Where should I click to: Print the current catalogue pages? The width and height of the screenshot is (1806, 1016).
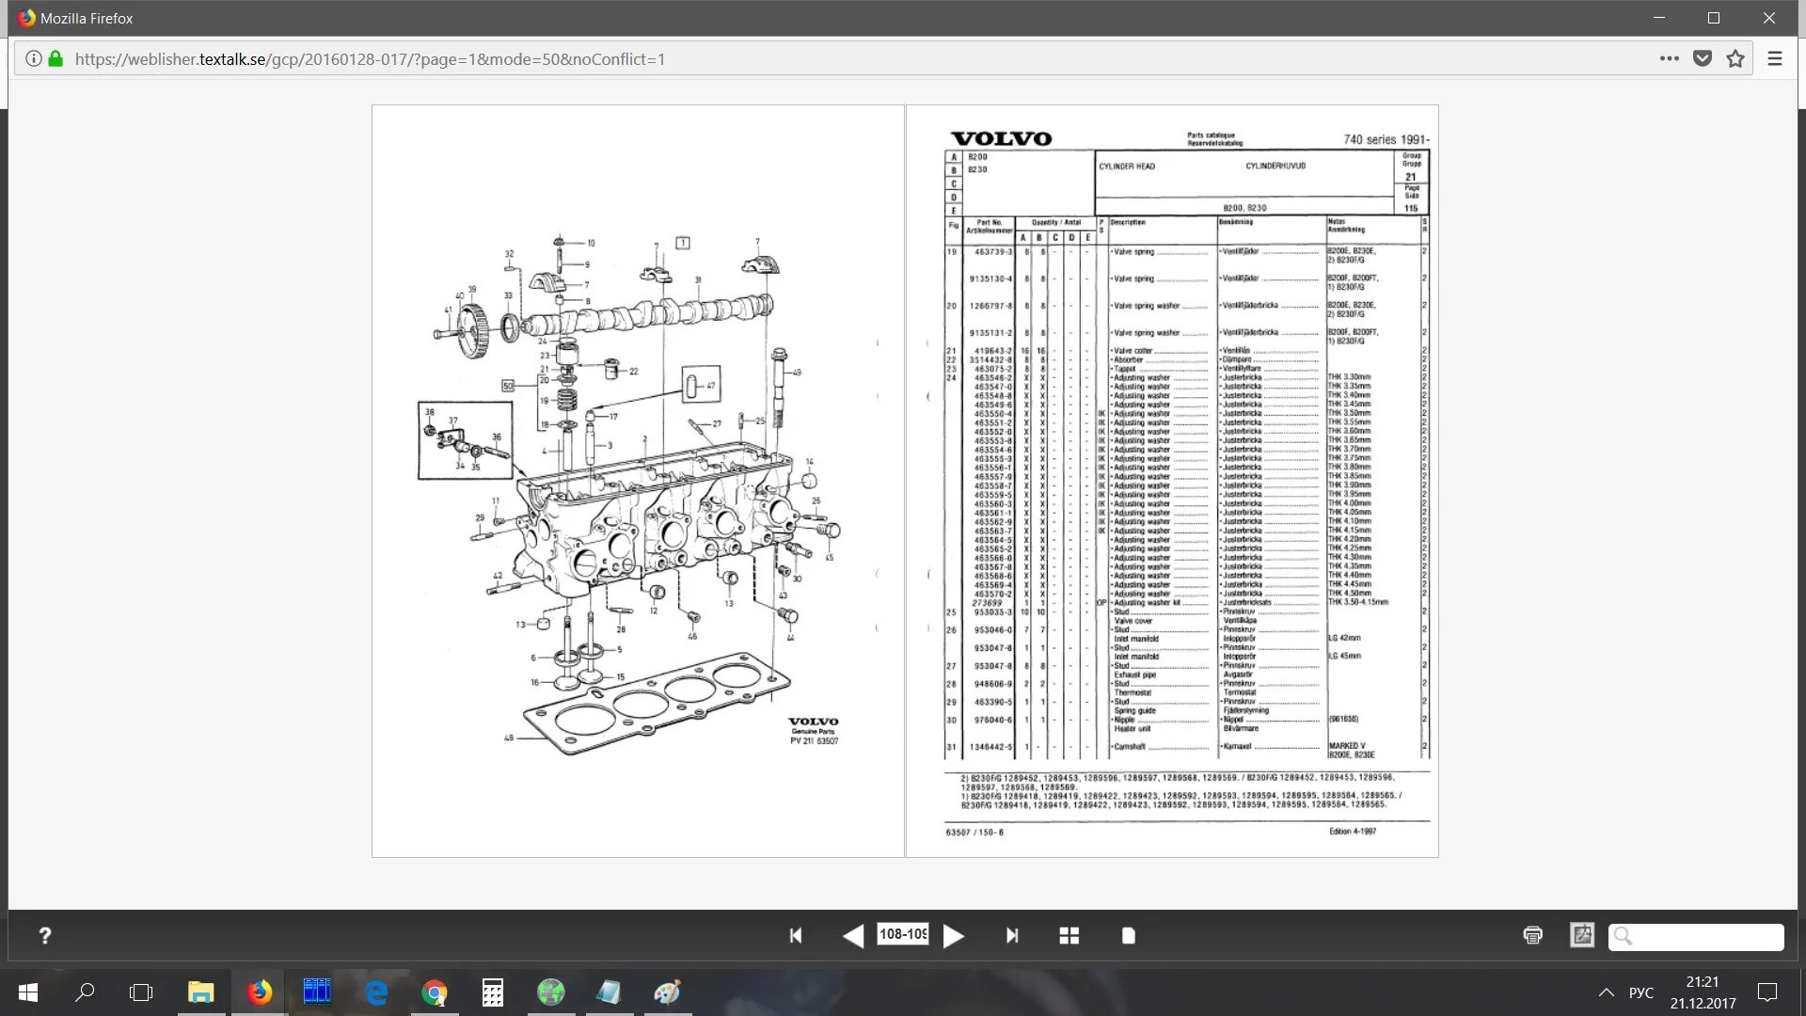pos(1533,935)
